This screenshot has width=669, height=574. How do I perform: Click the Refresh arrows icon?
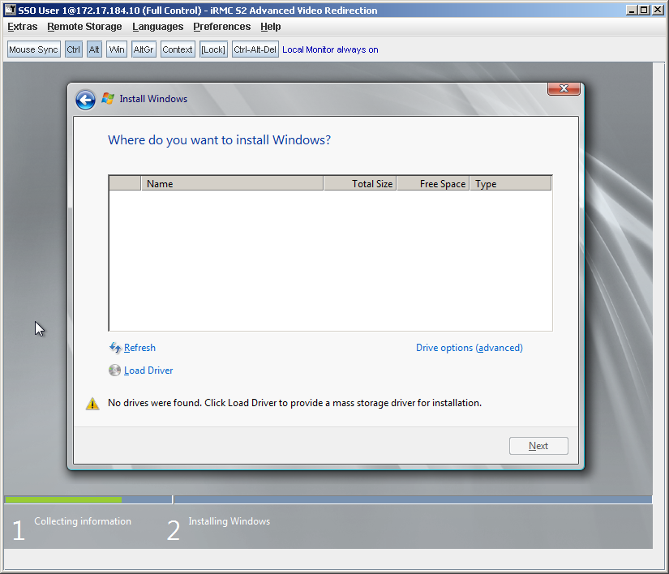(x=115, y=348)
